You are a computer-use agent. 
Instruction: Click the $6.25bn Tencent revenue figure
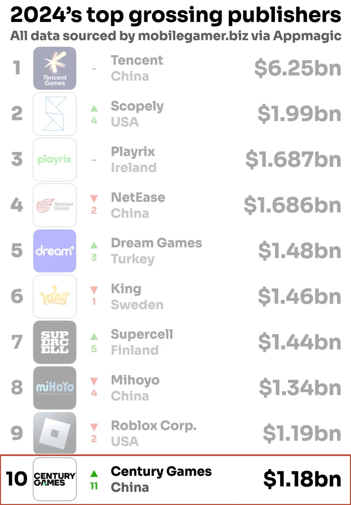pyautogui.click(x=298, y=68)
